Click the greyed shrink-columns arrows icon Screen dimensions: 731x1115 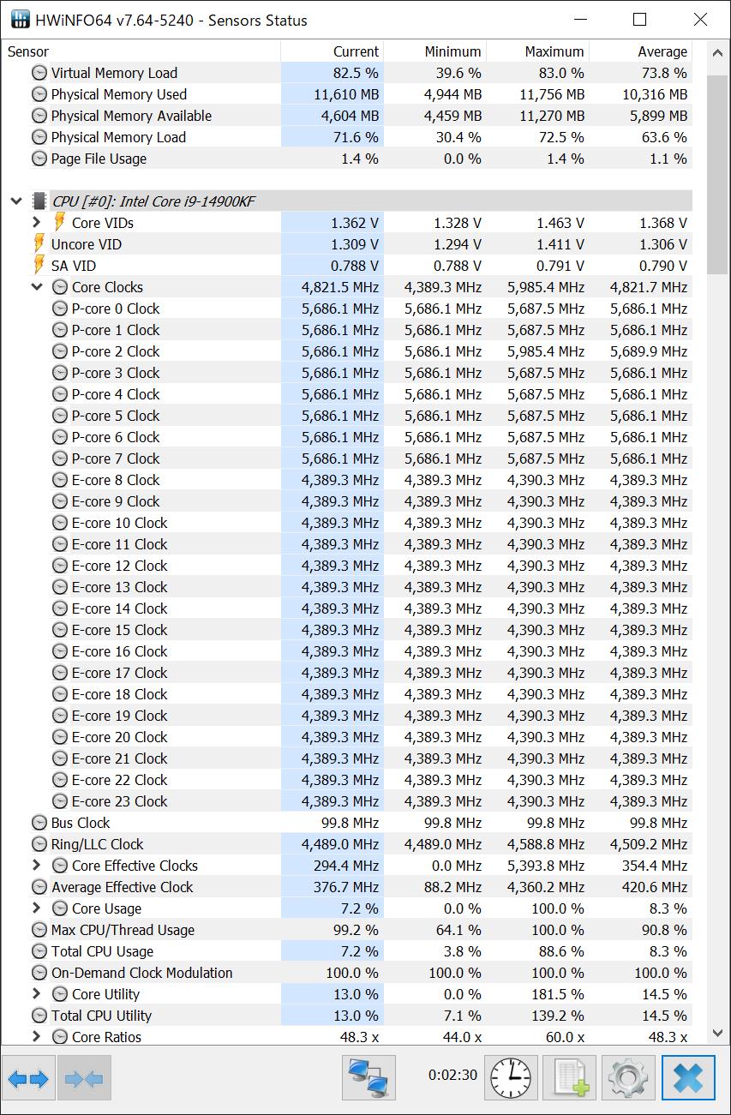tap(83, 1078)
